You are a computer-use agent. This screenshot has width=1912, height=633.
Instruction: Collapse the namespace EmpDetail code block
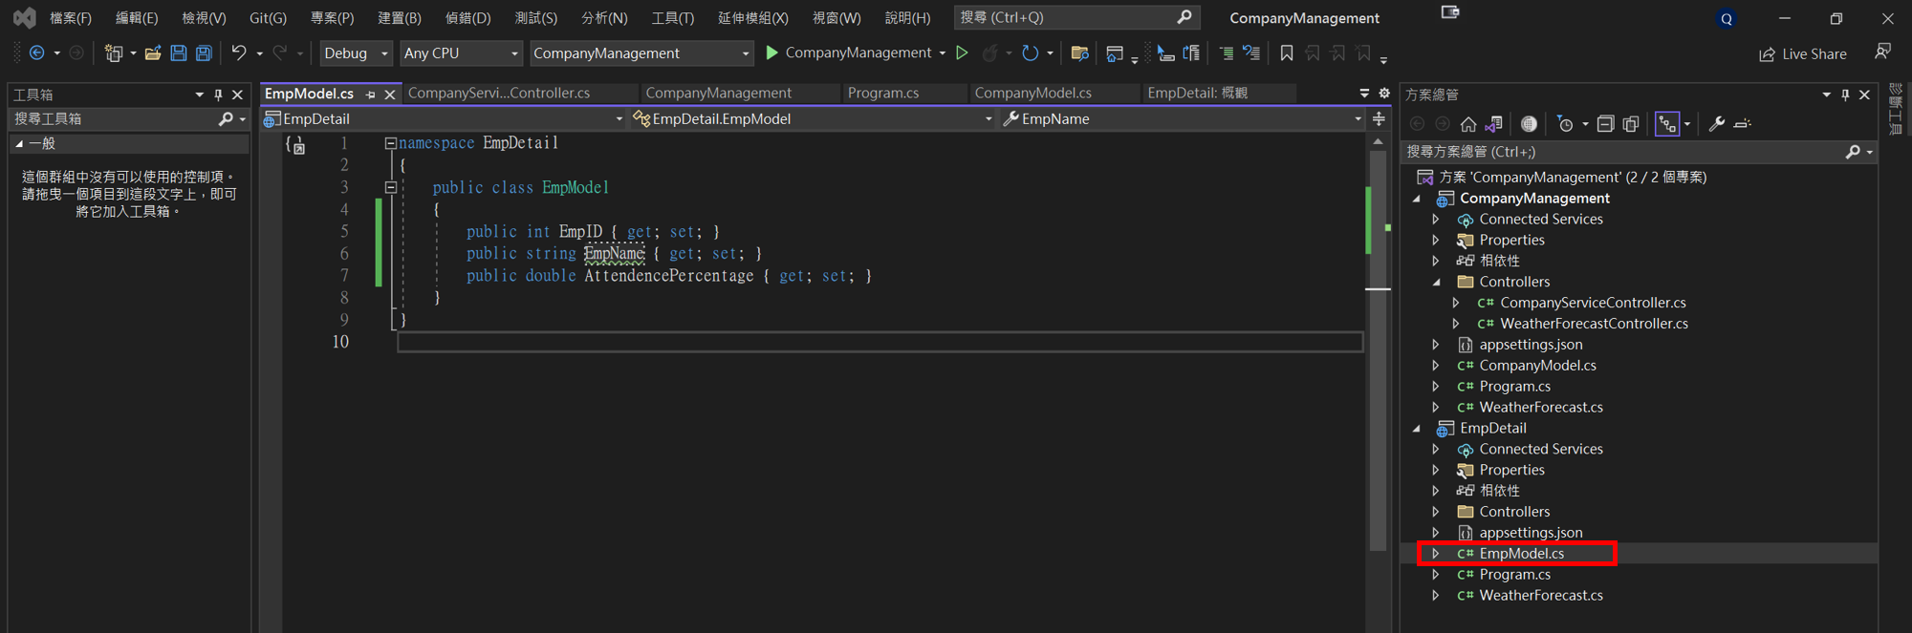(x=390, y=143)
